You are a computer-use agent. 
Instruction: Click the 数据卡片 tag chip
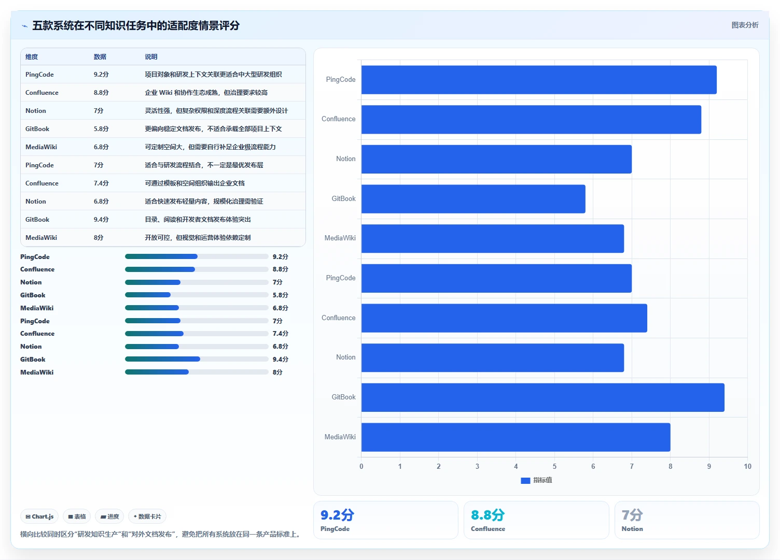[x=147, y=516]
